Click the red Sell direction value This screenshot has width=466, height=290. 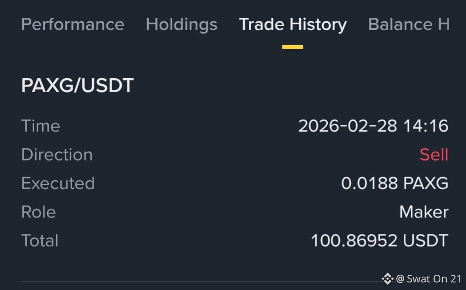pyautogui.click(x=434, y=155)
